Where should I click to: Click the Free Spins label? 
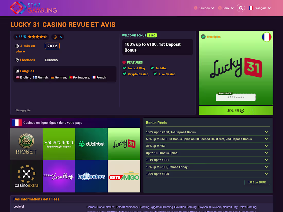(214, 37)
